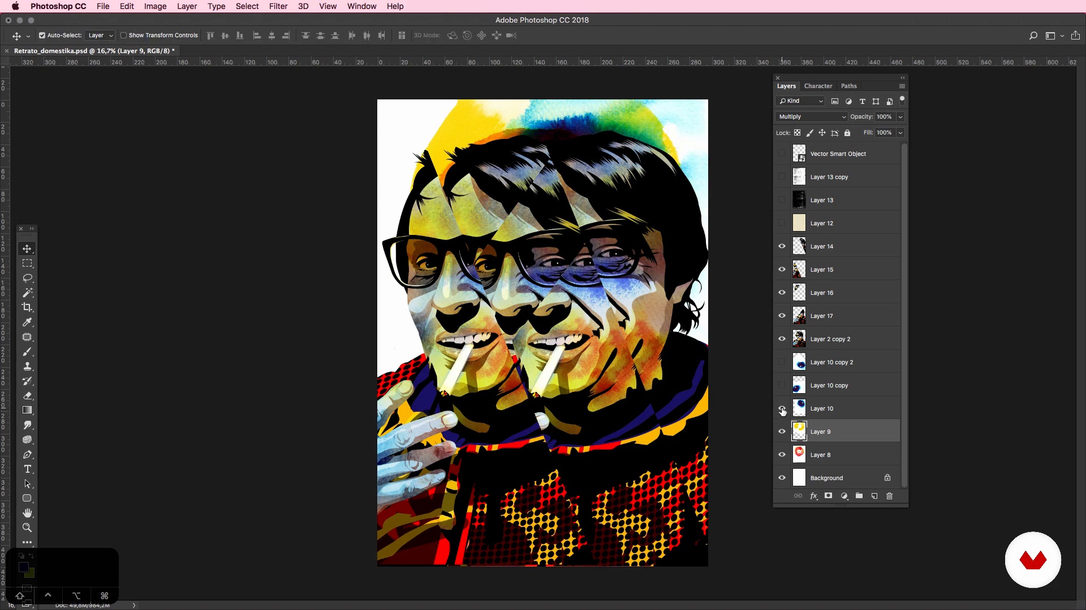Viewport: 1086px width, 610px height.
Task: Select the Hand tool
Action: [27, 513]
